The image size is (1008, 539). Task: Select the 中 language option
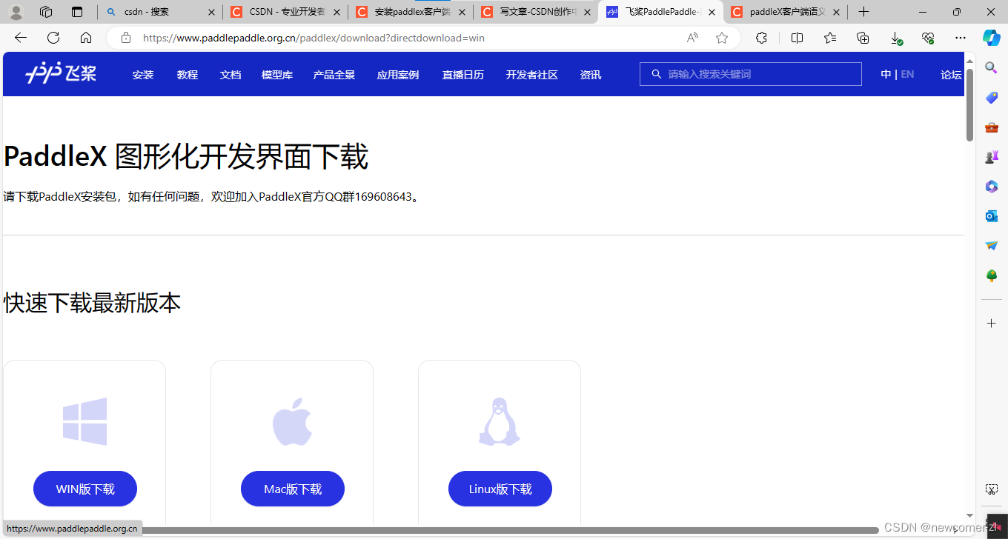click(886, 74)
